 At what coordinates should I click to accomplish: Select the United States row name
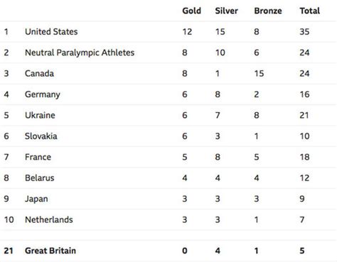point(51,32)
